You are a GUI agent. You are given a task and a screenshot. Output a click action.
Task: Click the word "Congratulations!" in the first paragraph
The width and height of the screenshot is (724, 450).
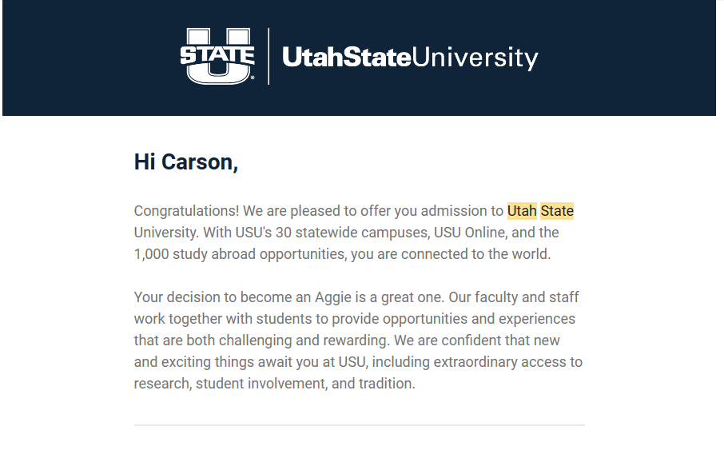click(186, 211)
